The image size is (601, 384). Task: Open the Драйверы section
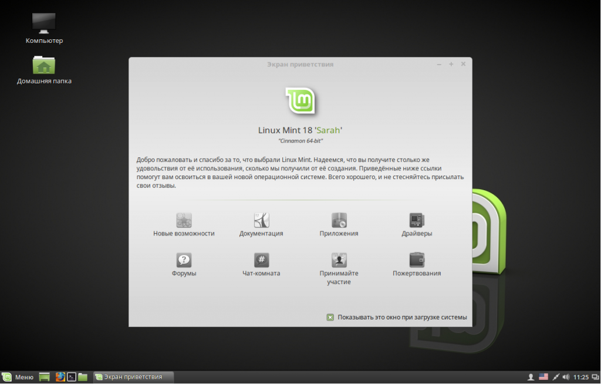click(417, 224)
